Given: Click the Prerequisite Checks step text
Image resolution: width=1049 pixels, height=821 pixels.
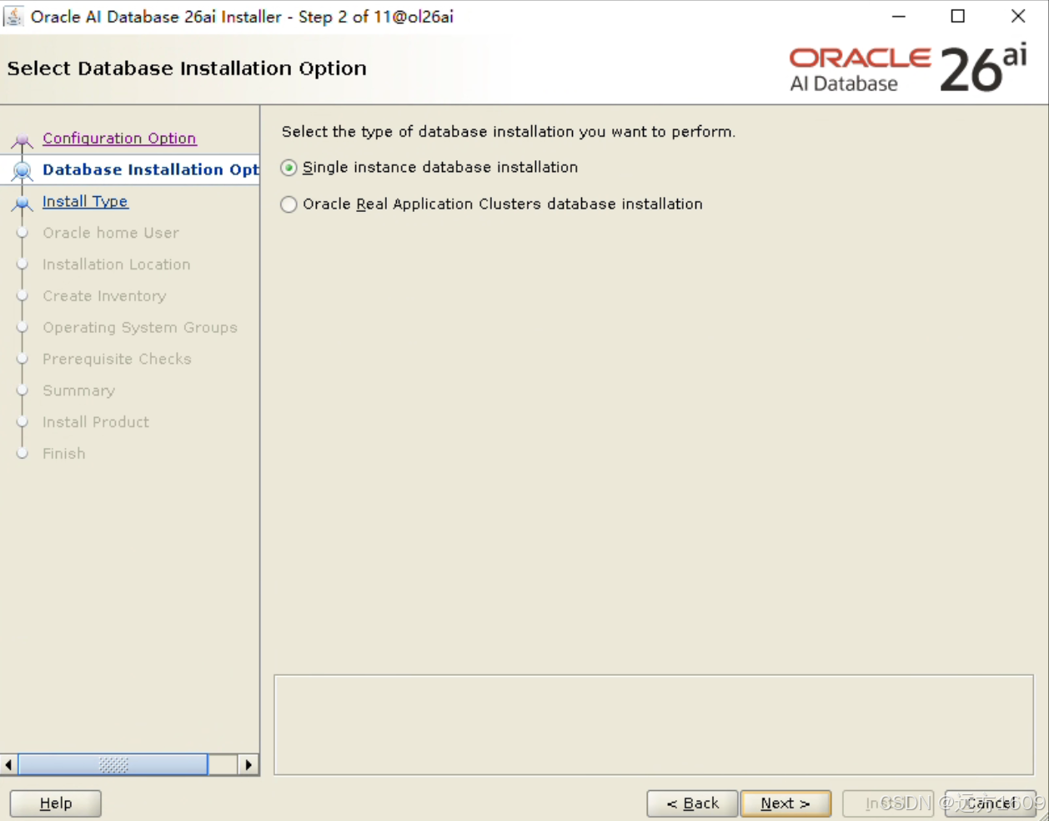Looking at the screenshot, I should [117, 360].
